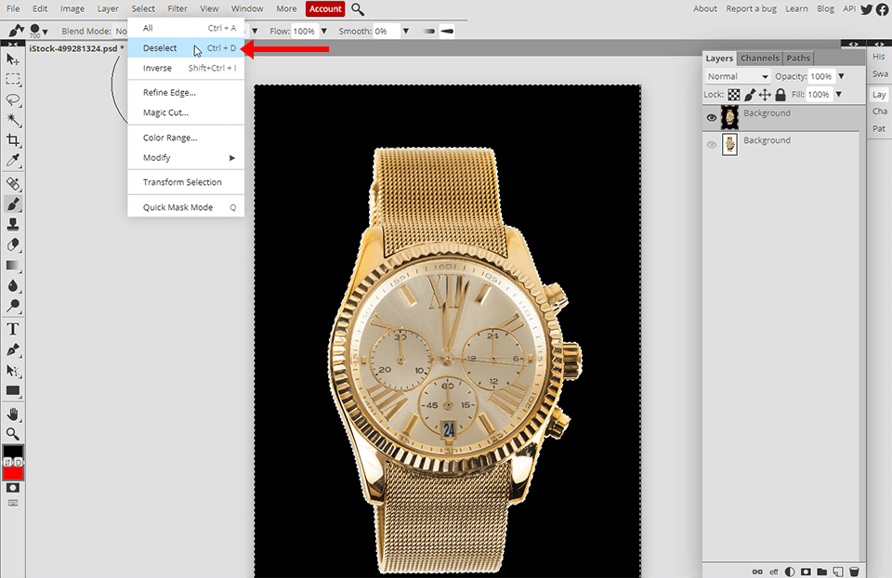This screenshot has width=892, height=578.
Task: Hide the top Background layer via eye icon
Action: point(712,117)
